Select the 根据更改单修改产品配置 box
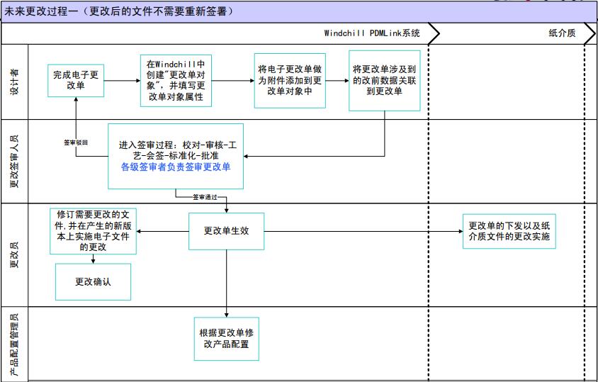The width and height of the screenshot is (598, 382). pyautogui.click(x=227, y=338)
